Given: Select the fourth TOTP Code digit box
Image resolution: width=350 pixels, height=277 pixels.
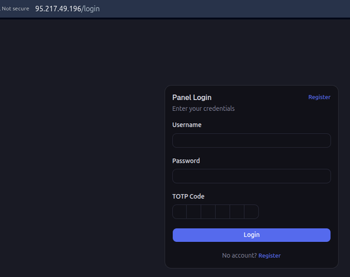Looking at the screenshot, I should coord(223,211).
